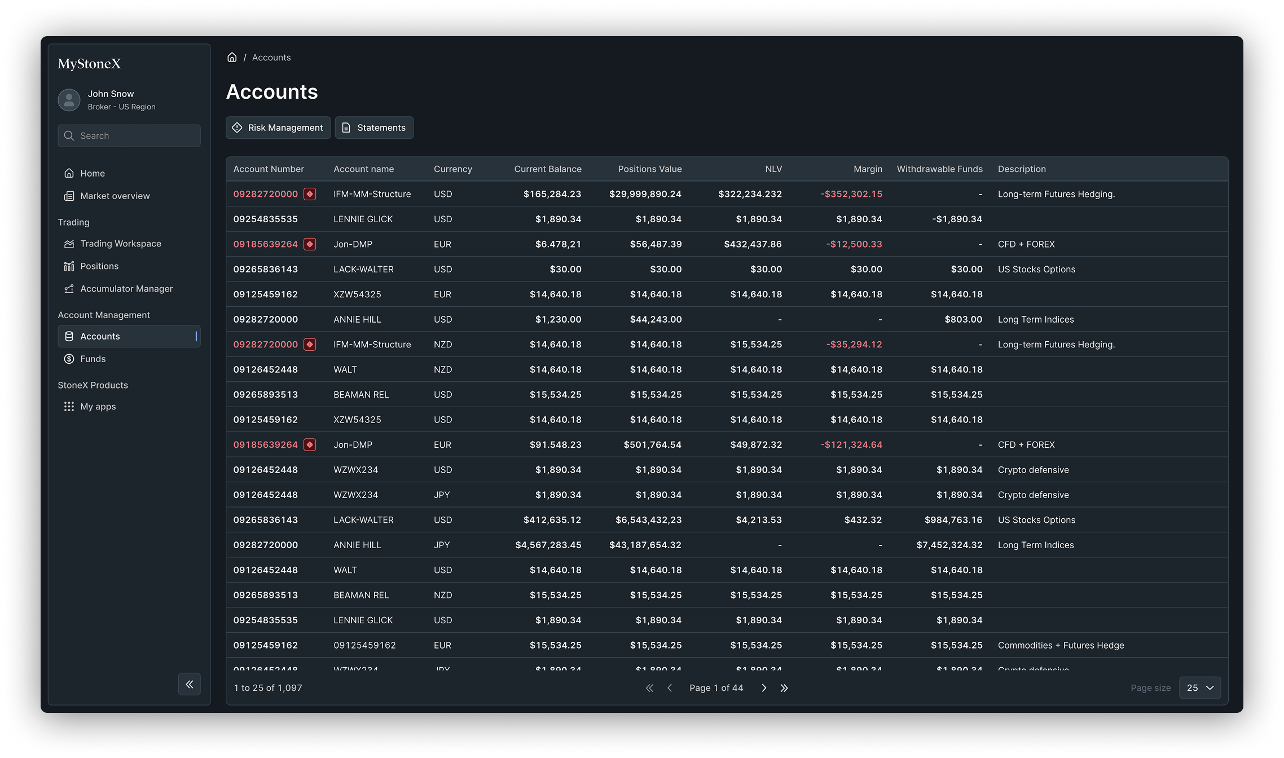The width and height of the screenshot is (1284, 758).
Task: Sort by the Current Balance column header
Action: [547, 169]
